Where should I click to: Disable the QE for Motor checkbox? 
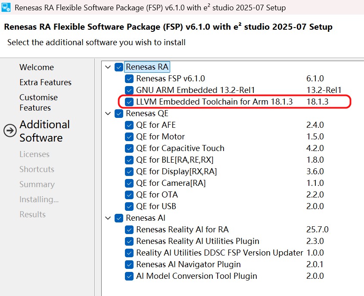pyautogui.click(x=129, y=137)
